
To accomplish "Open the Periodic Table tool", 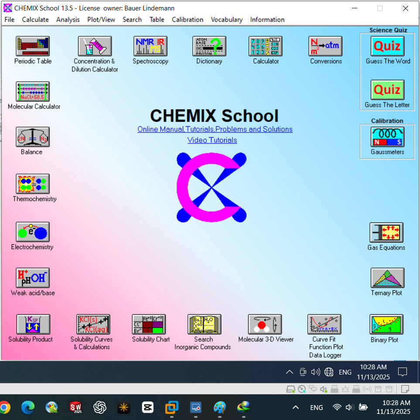I will click(33, 46).
